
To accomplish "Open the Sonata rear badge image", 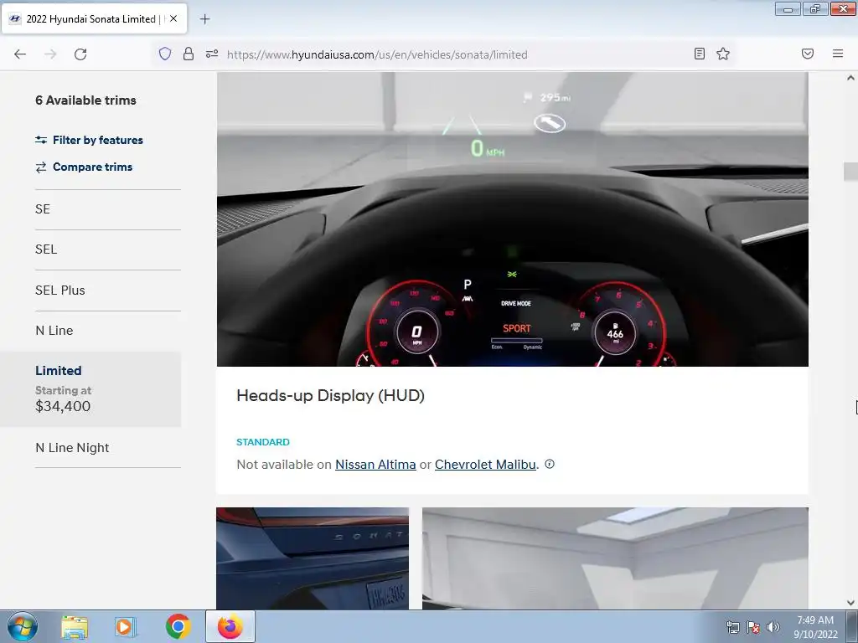I will tap(313, 558).
